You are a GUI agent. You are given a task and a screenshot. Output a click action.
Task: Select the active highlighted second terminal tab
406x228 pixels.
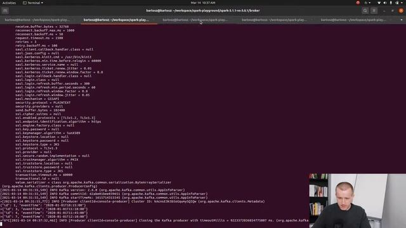tap(119, 20)
